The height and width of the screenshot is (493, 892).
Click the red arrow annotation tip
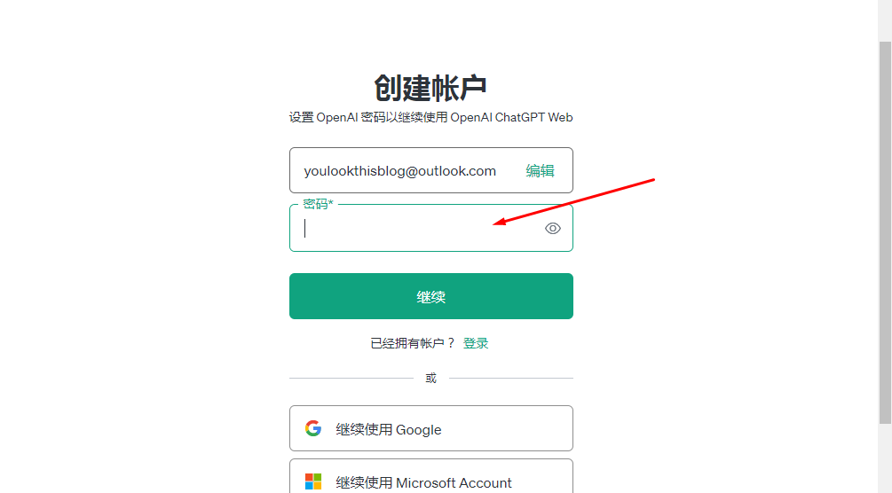click(495, 223)
